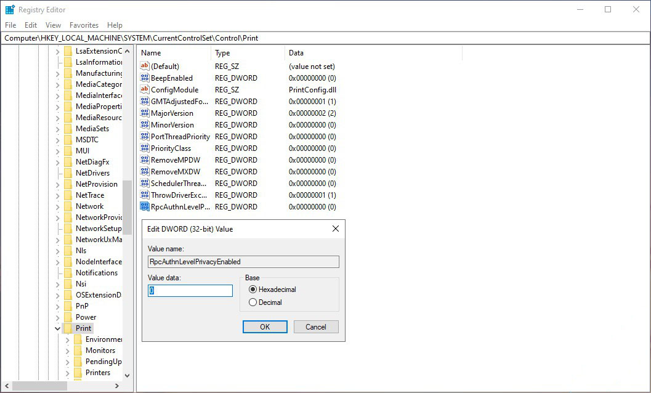The height and width of the screenshot is (393, 651).
Task: Expand the Power key node
Action: [x=57, y=317]
